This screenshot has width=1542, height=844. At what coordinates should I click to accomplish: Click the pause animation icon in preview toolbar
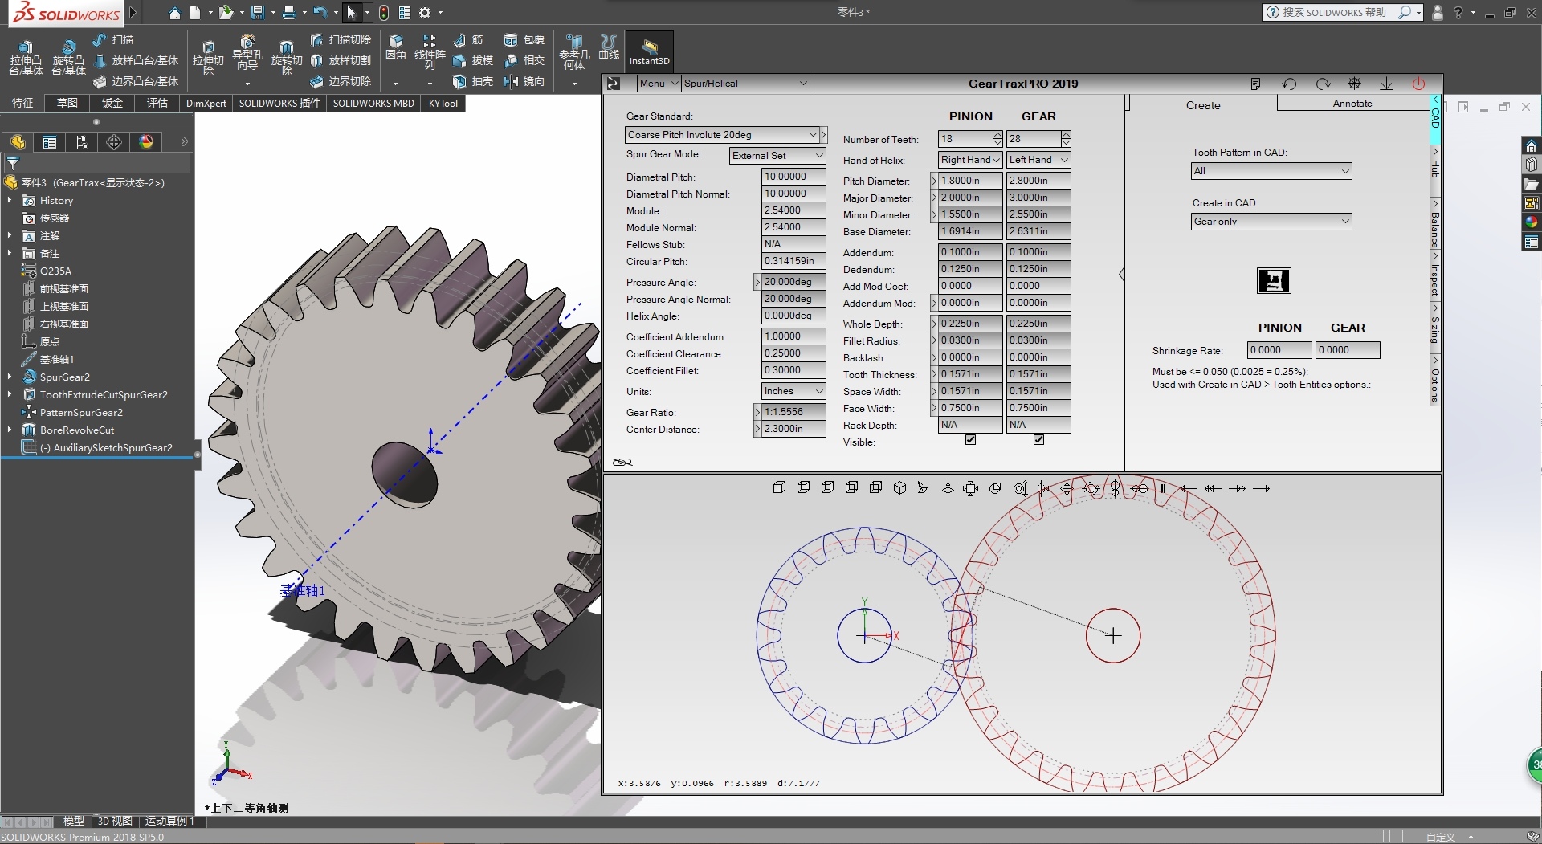(x=1163, y=488)
